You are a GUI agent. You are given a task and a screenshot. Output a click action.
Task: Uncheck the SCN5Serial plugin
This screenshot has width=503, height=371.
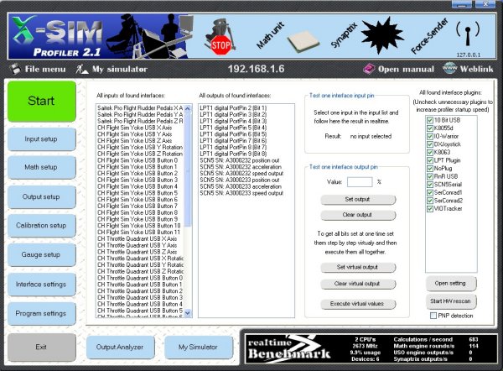coord(430,185)
